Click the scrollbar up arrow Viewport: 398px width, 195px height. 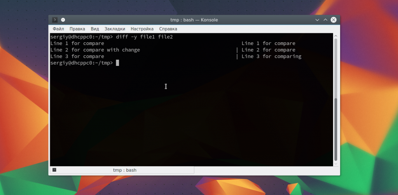point(336,36)
